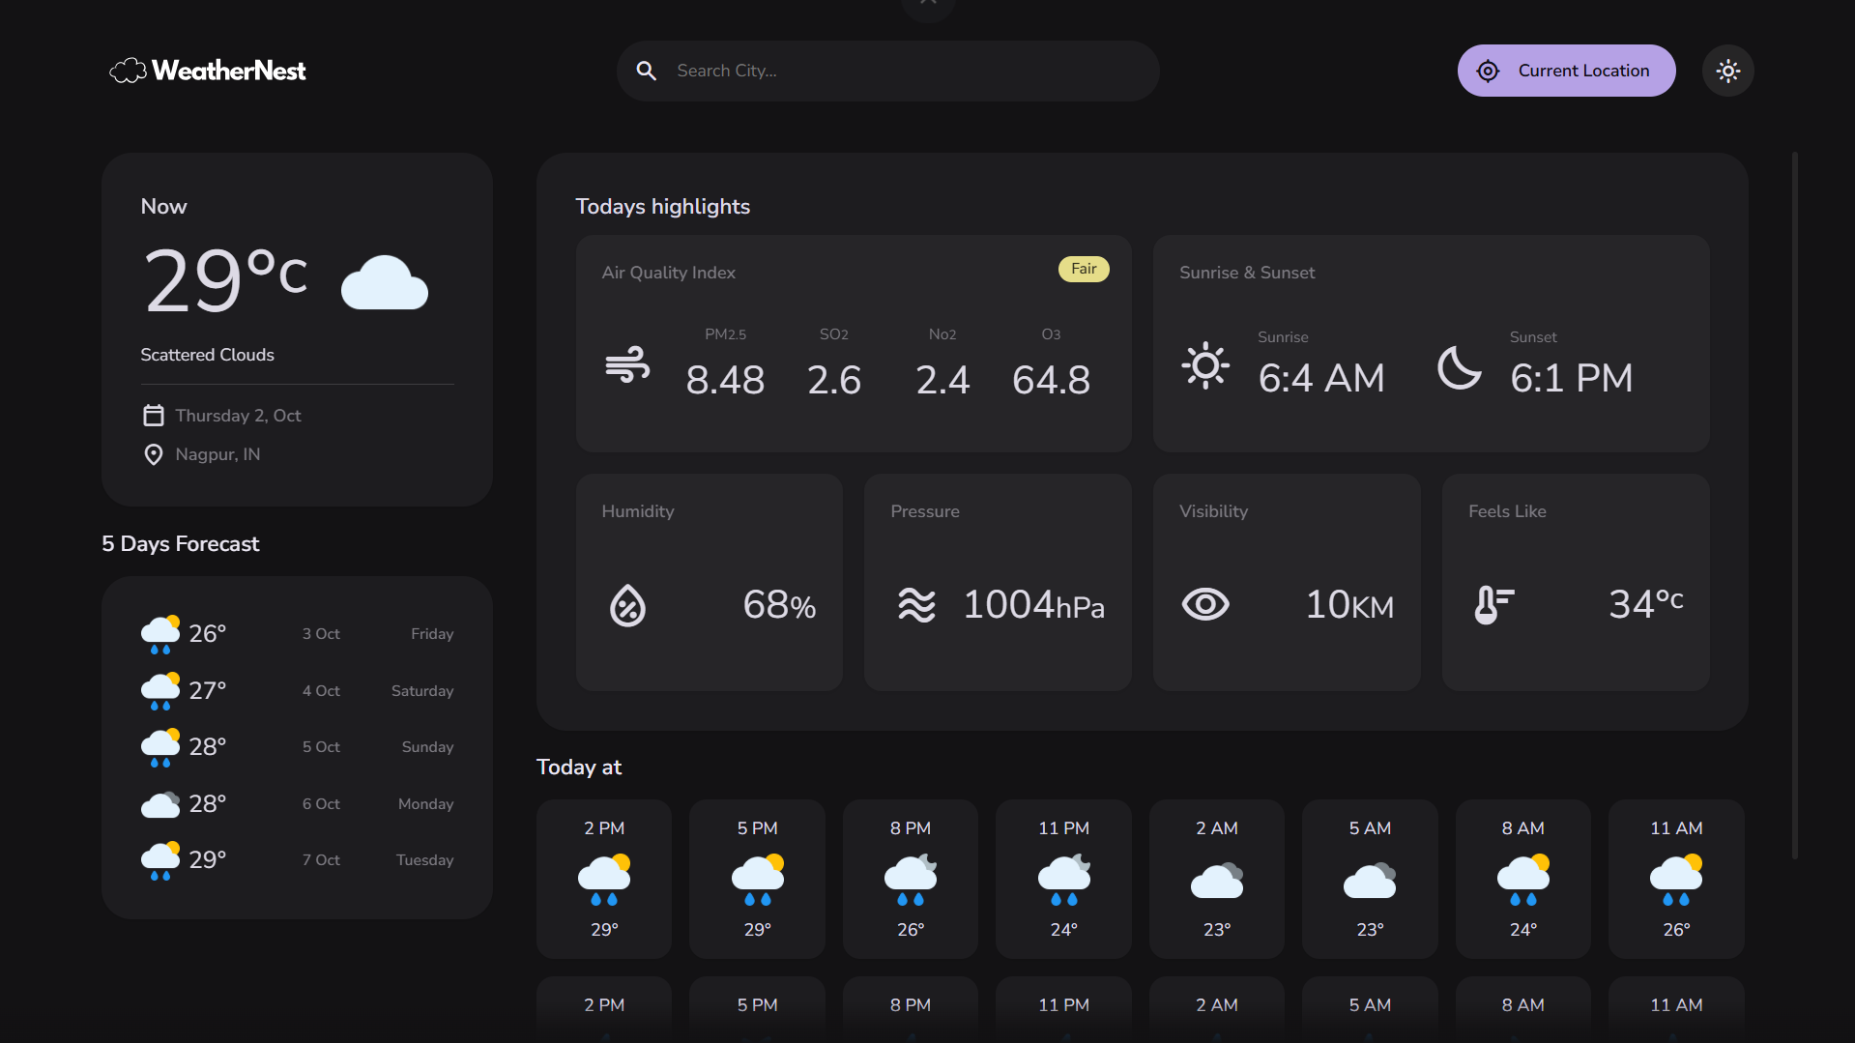The width and height of the screenshot is (1855, 1043).
Task: Open the 11 PM hourly forecast card
Action: 1063,879
